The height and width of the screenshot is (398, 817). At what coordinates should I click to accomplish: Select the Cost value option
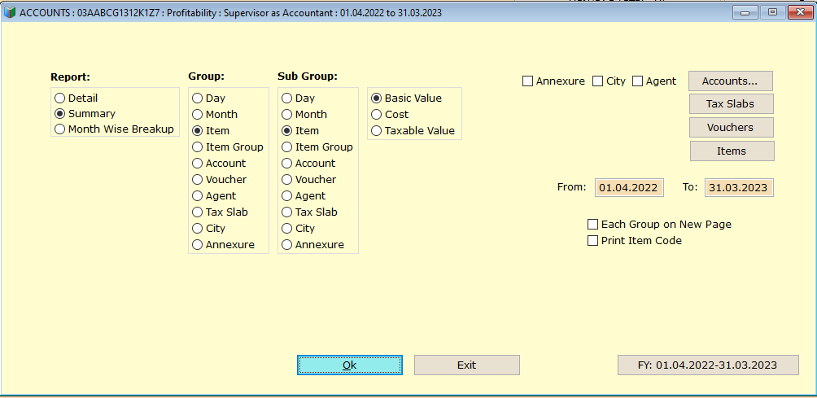pos(390,114)
